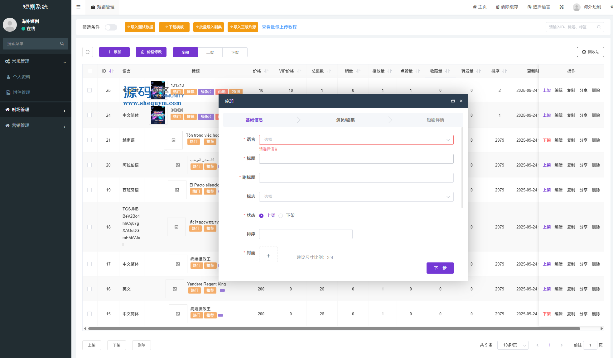Select the 下架 status radio button
Viewport: 613px width, 358px height.
[x=281, y=216]
